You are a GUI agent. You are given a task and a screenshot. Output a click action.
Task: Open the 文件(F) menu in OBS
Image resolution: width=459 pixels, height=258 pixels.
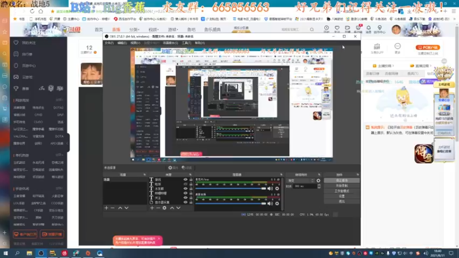tap(109, 43)
